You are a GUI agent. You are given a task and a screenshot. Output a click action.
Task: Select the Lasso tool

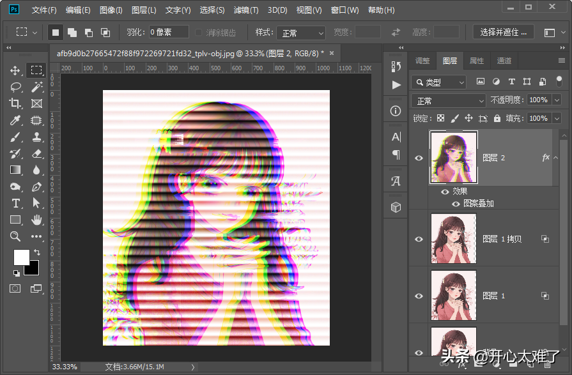pos(16,87)
